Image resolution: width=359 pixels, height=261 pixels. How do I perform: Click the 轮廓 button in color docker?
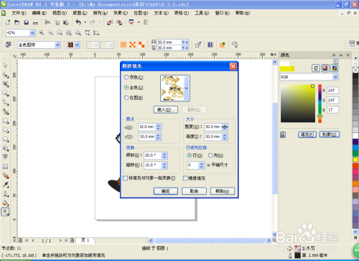pos(330,134)
